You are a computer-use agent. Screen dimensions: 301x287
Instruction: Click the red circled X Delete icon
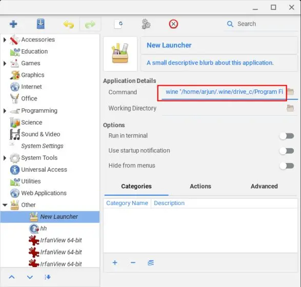click(x=173, y=24)
